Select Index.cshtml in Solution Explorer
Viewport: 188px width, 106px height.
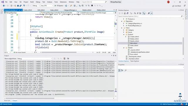[x=134, y=45]
